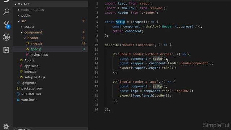Open setupTests.js file

[35, 77]
